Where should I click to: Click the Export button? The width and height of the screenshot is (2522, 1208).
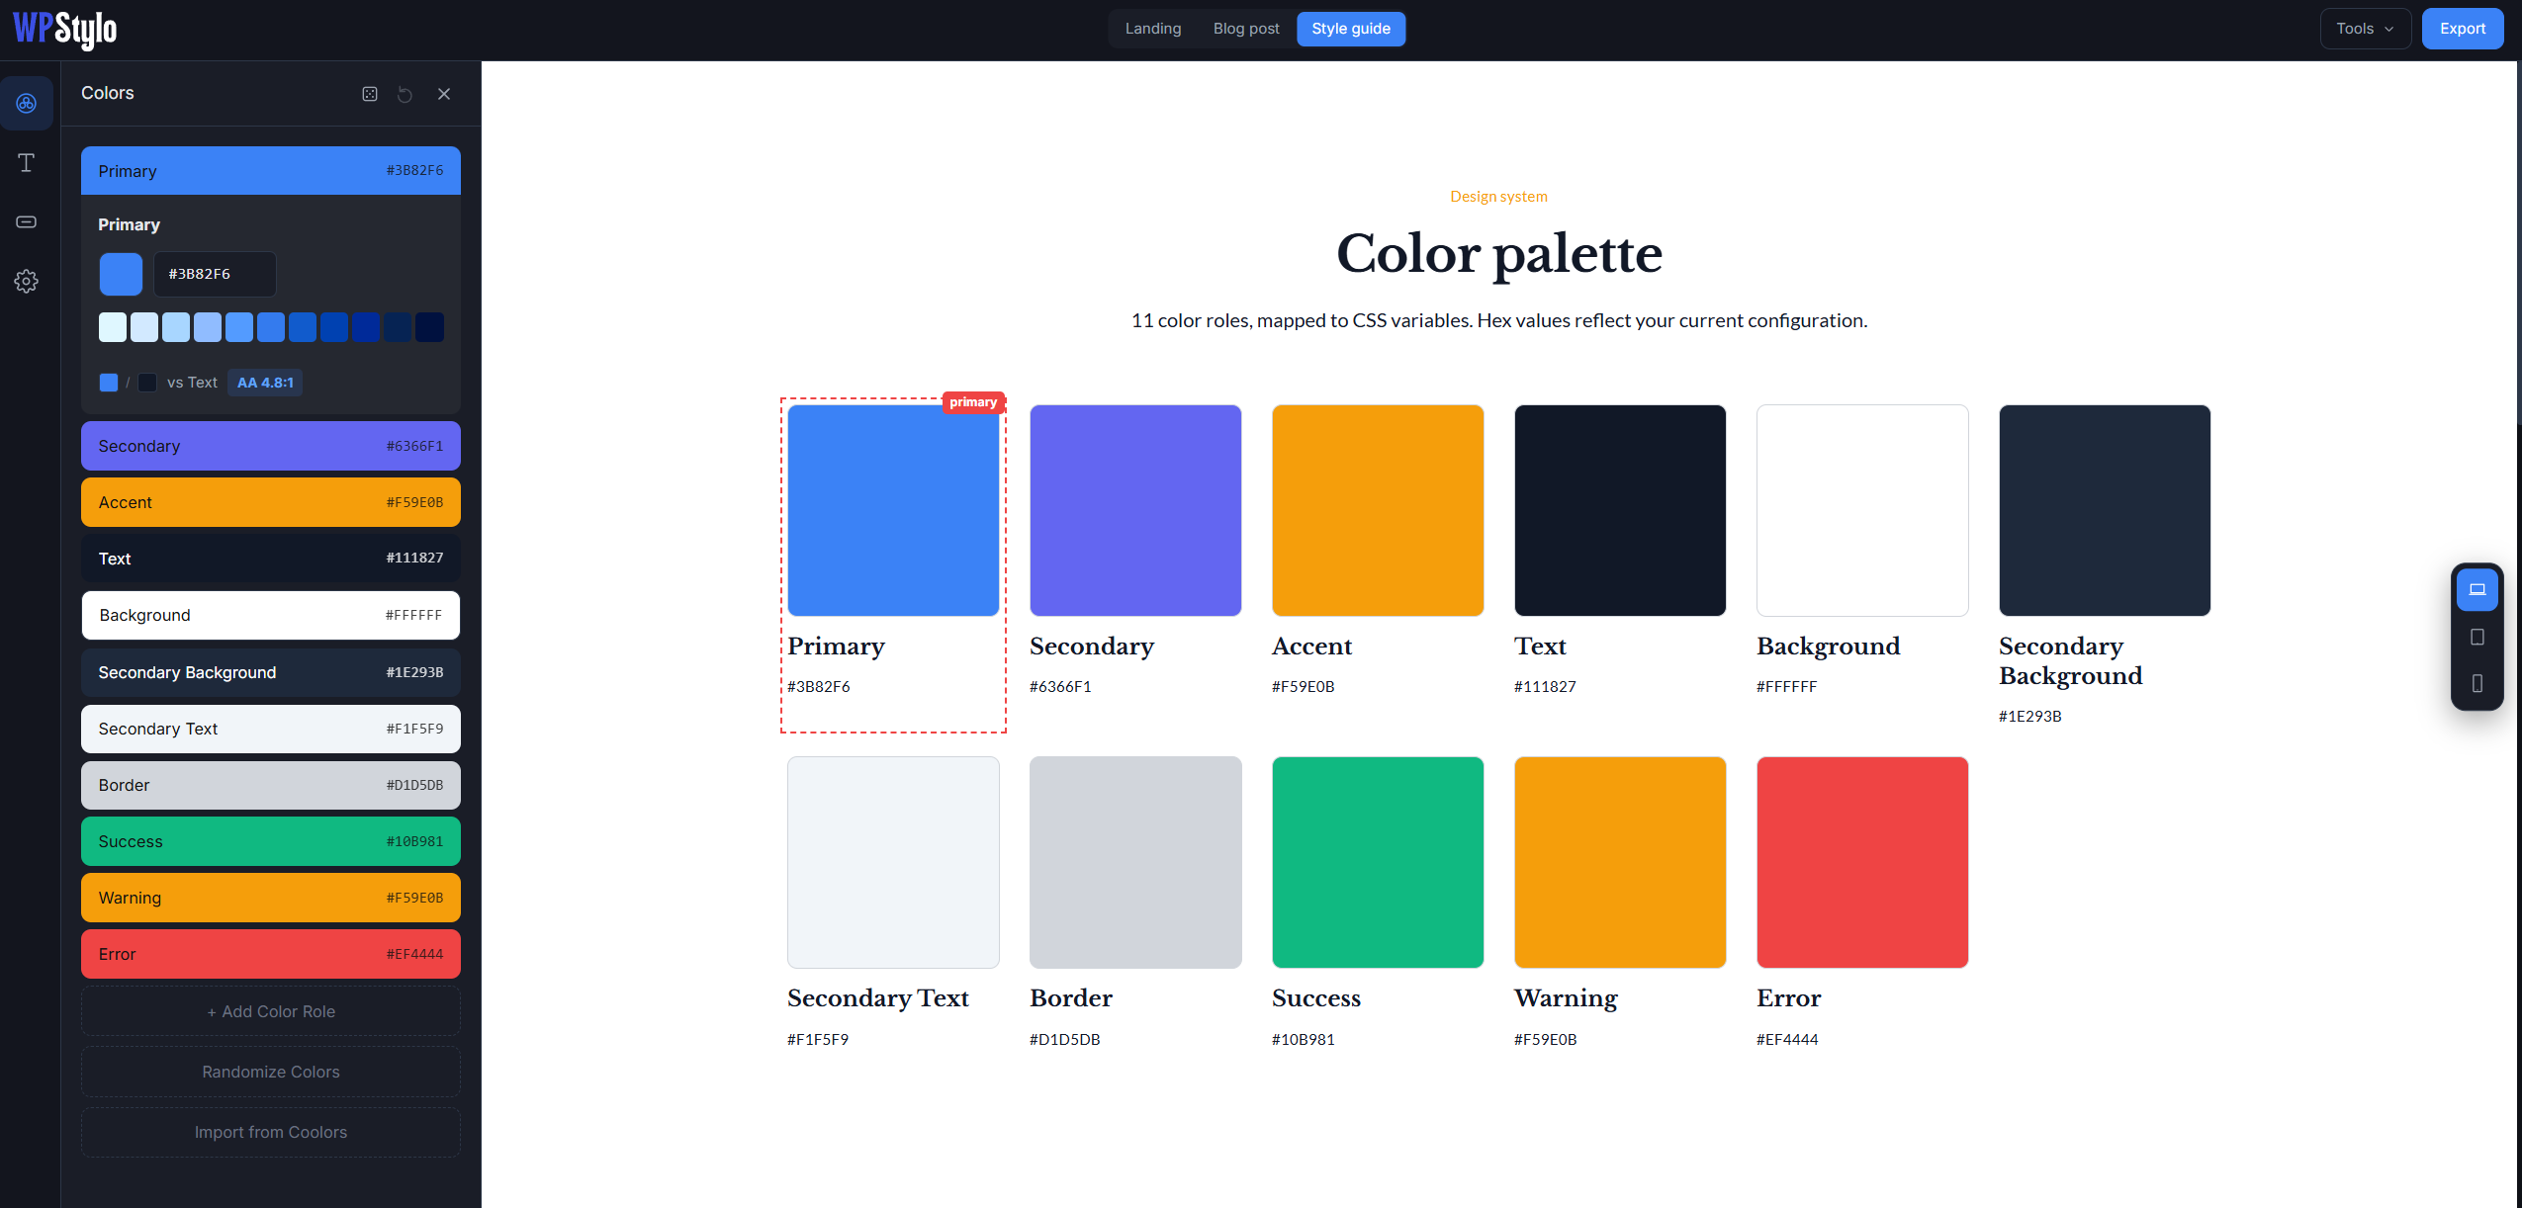click(x=2463, y=29)
